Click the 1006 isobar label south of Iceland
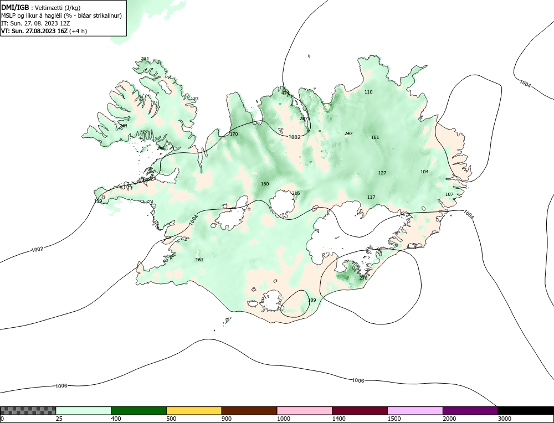 tap(358, 380)
